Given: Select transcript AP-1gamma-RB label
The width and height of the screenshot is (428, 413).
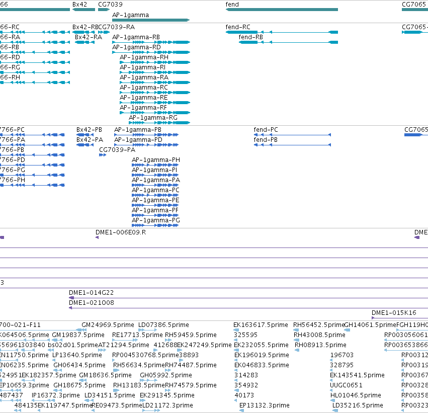Looking at the screenshot, I should [x=136, y=37].
